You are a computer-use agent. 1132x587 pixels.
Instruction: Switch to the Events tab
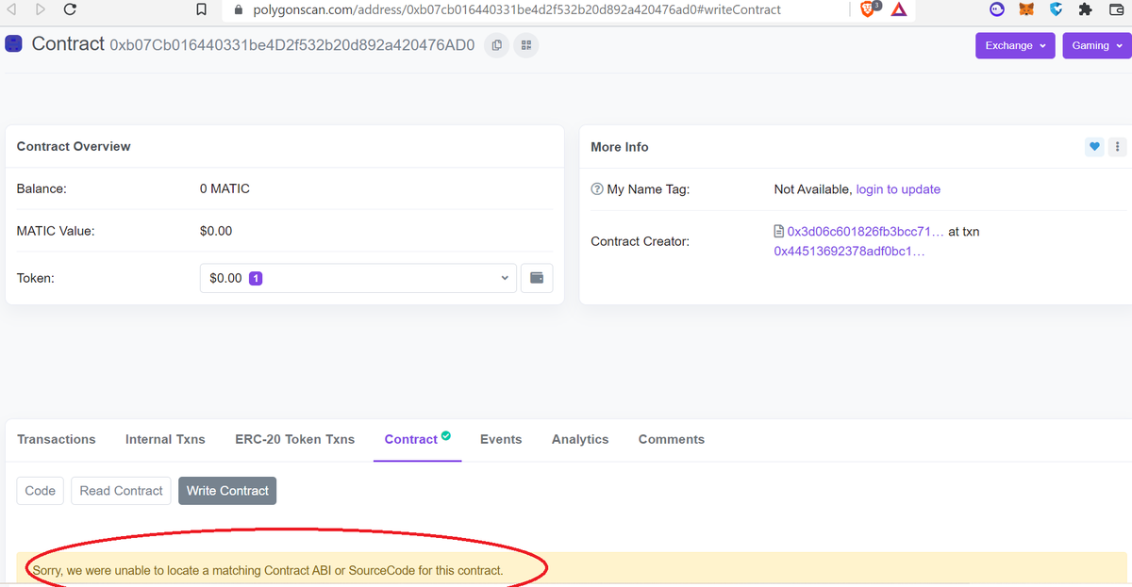tap(501, 439)
